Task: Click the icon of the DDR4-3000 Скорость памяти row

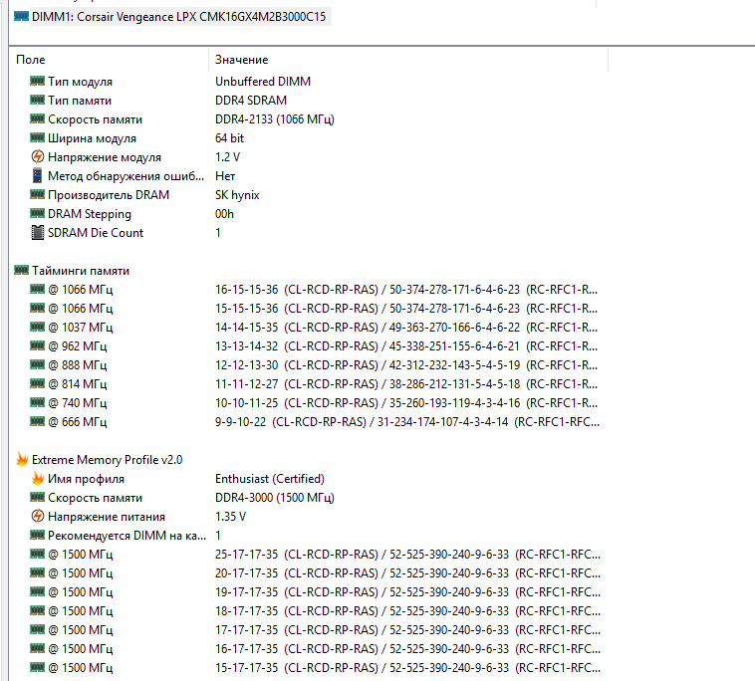Action: (37, 497)
